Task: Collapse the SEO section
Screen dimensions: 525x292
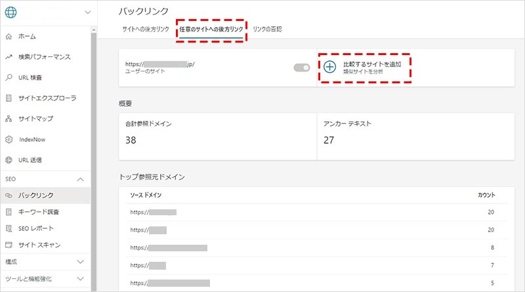Action: [x=81, y=178]
